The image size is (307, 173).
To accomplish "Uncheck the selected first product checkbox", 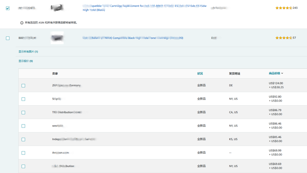I will [x=8, y=8].
